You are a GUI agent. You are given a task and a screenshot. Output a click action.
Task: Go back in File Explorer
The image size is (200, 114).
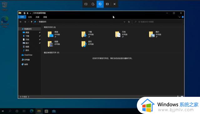(21, 22)
